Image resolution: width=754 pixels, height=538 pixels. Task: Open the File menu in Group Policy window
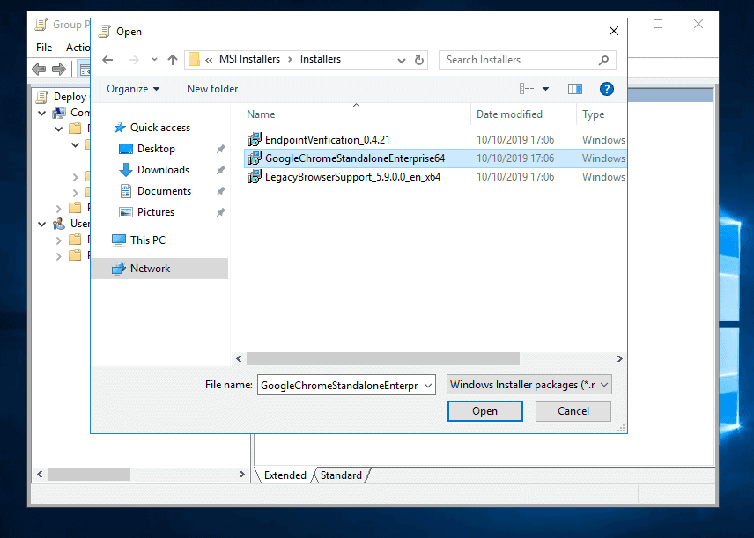44,48
